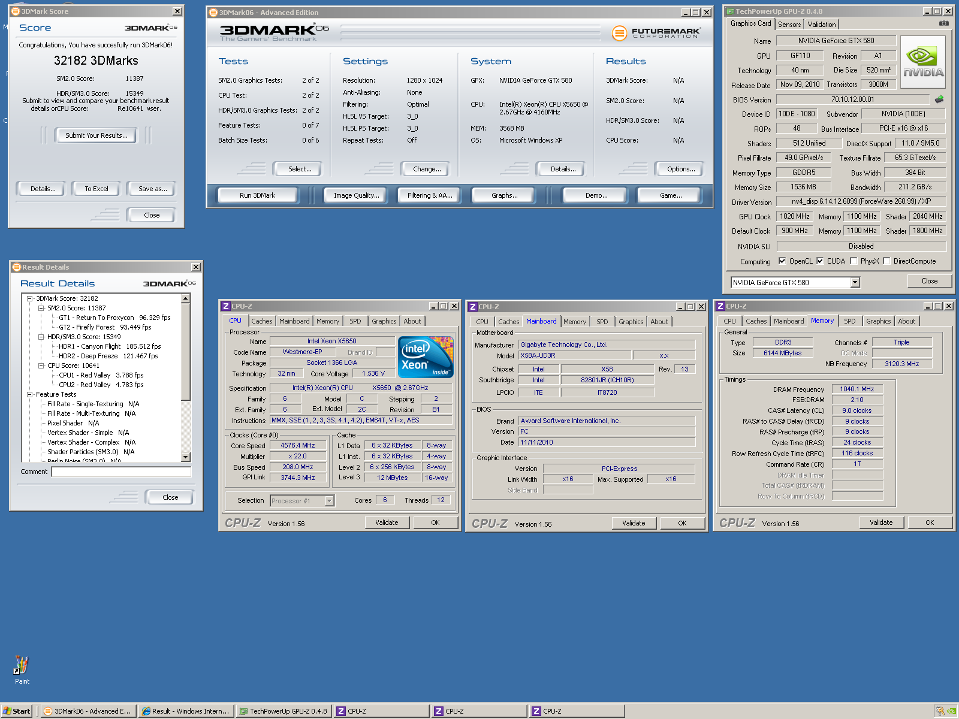Toggle the CUDA checkbox in GPU-Z
The width and height of the screenshot is (959, 719).
click(x=820, y=261)
